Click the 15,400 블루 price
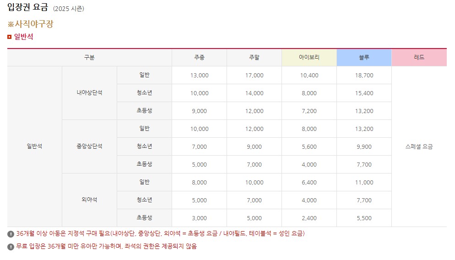455x260 pixels. tap(364, 93)
